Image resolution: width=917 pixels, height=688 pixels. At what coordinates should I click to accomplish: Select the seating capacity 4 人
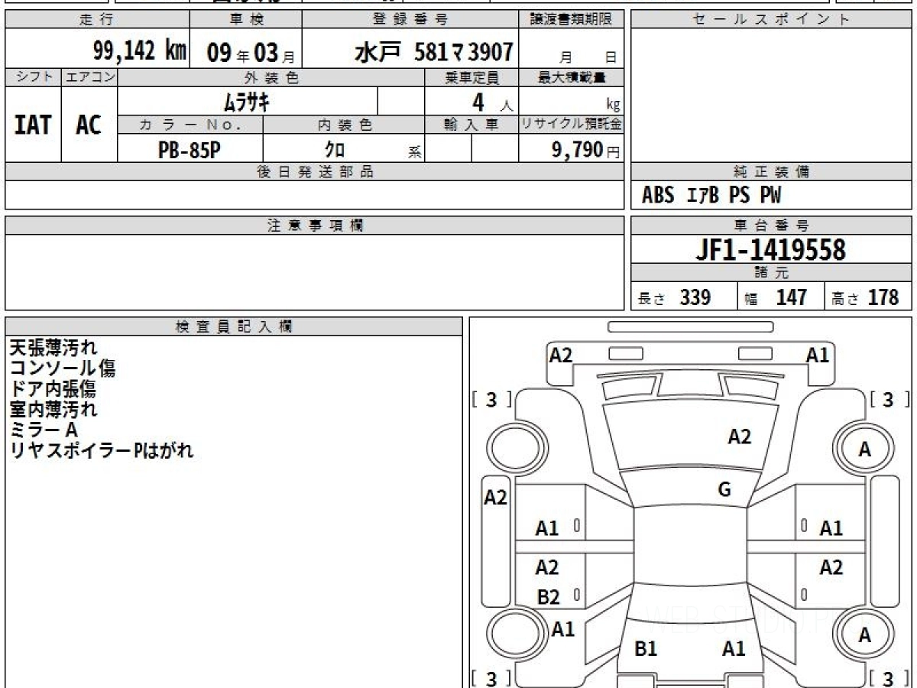[492, 102]
